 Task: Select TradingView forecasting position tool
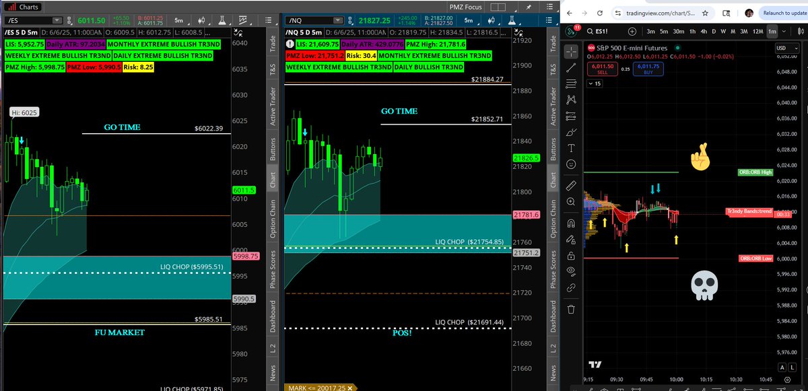[x=571, y=115]
